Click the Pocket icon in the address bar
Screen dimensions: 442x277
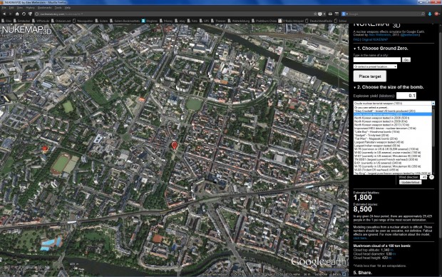point(320,14)
